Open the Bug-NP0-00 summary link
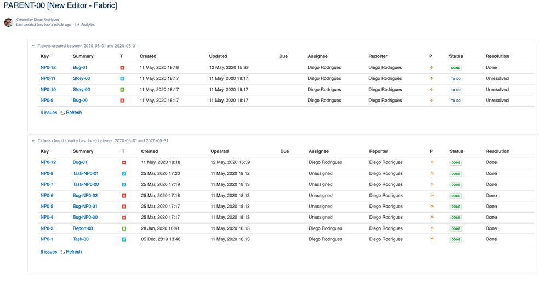547x282 pixels. (85, 218)
